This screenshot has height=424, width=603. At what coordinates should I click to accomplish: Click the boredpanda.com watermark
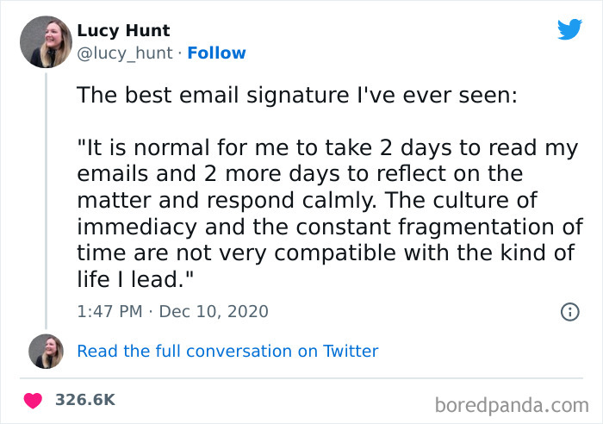click(x=512, y=403)
